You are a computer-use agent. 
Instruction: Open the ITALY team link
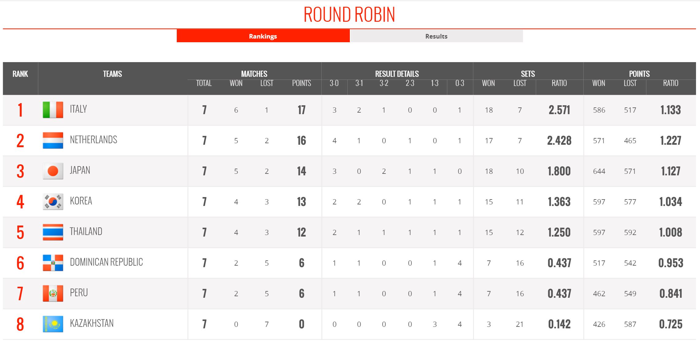pyautogui.click(x=78, y=109)
